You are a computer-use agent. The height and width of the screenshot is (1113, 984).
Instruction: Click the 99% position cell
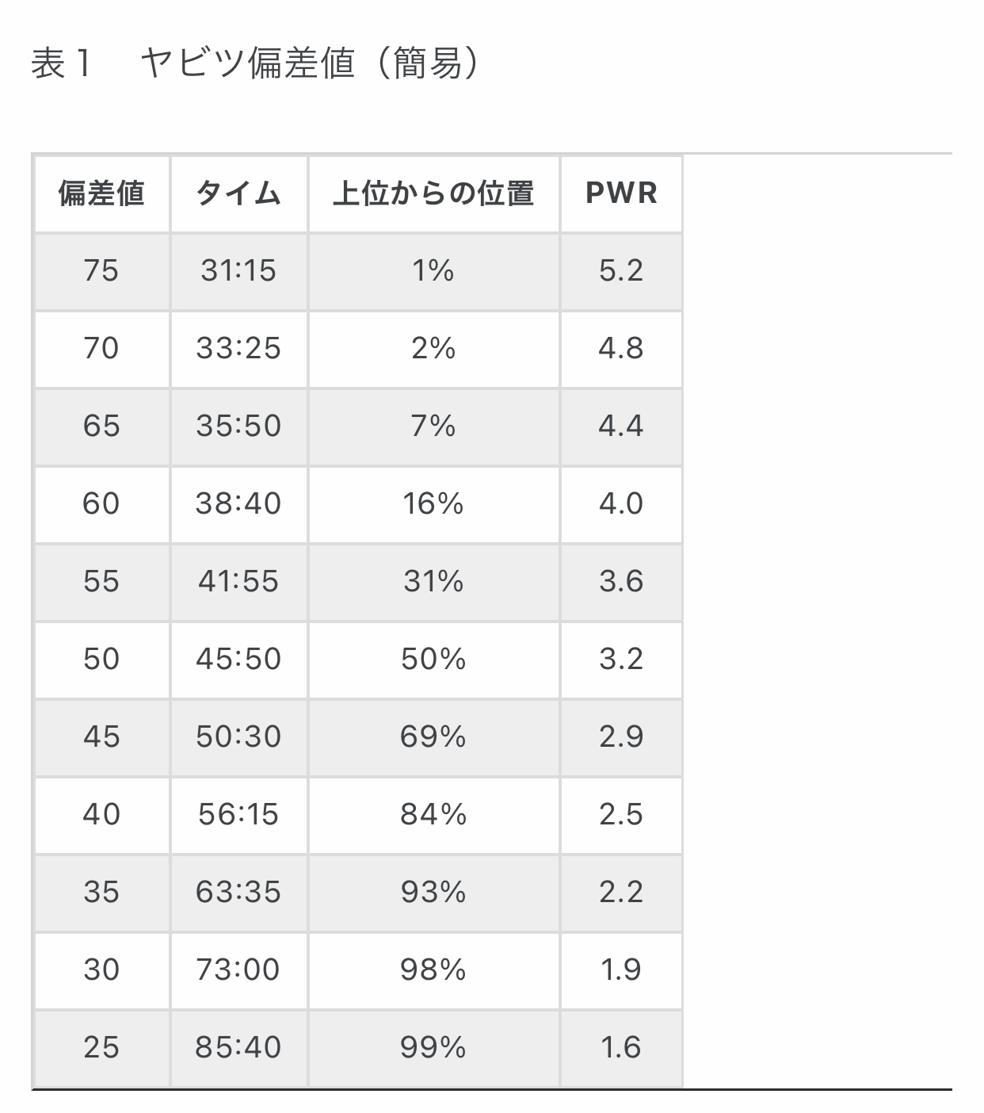[x=433, y=1048]
